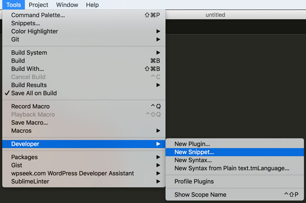Click Show Scope Name menu item
306x203 pixels.
[x=235, y=195]
